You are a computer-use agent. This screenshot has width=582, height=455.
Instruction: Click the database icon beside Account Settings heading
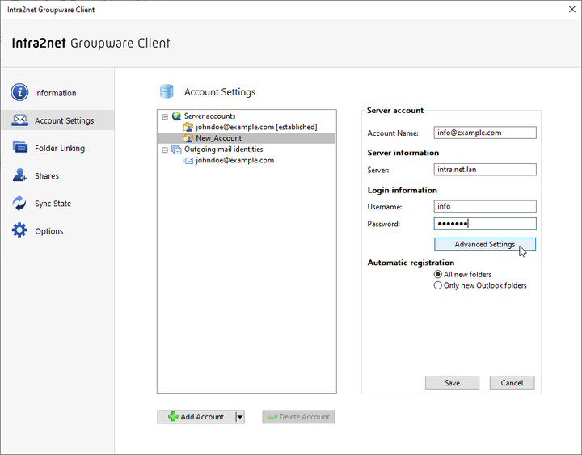(167, 91)
